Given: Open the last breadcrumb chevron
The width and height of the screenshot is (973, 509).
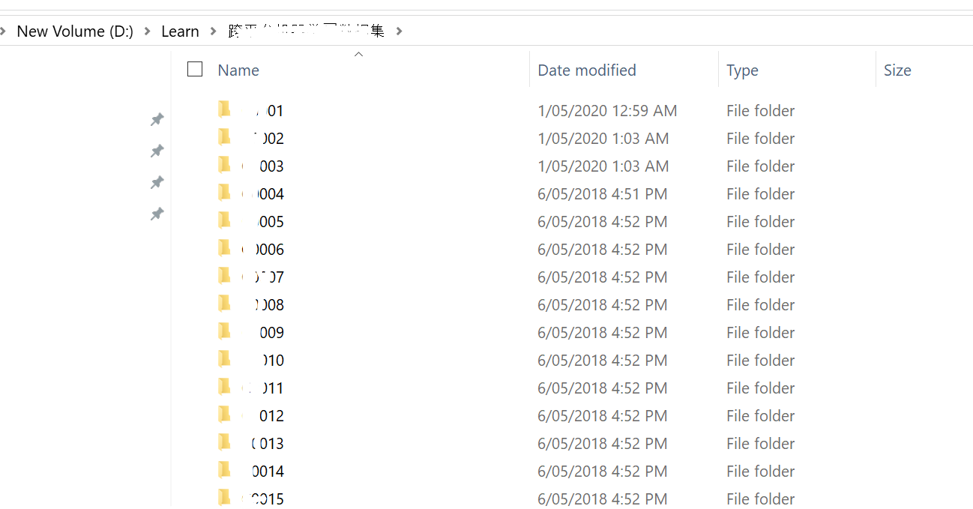Looking at the screenshot, I should 399,31.
